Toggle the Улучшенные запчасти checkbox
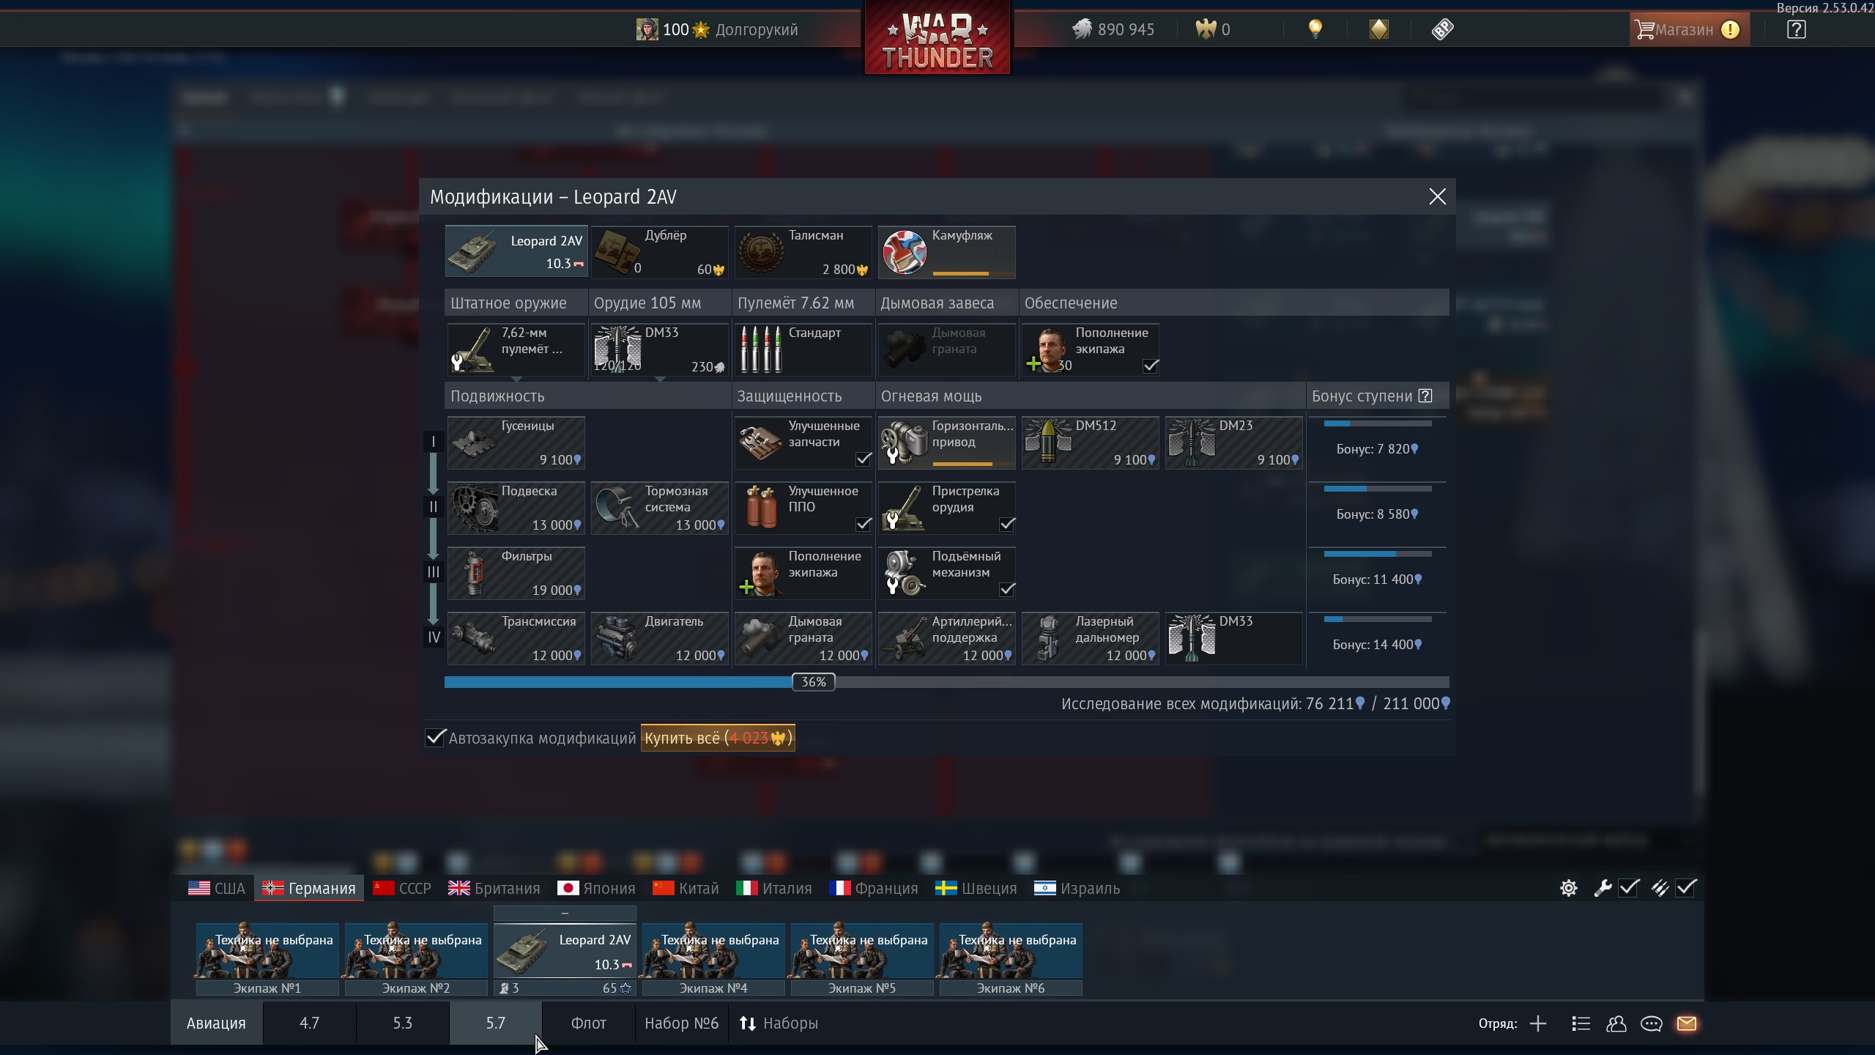1875x1055 pixels. click(864, 459)
